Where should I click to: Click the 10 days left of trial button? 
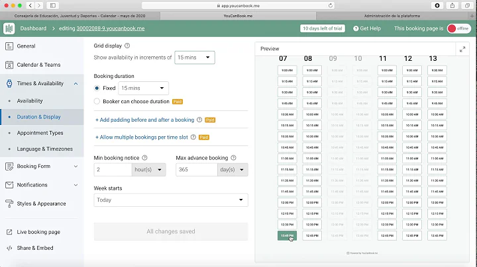[323, 28]
